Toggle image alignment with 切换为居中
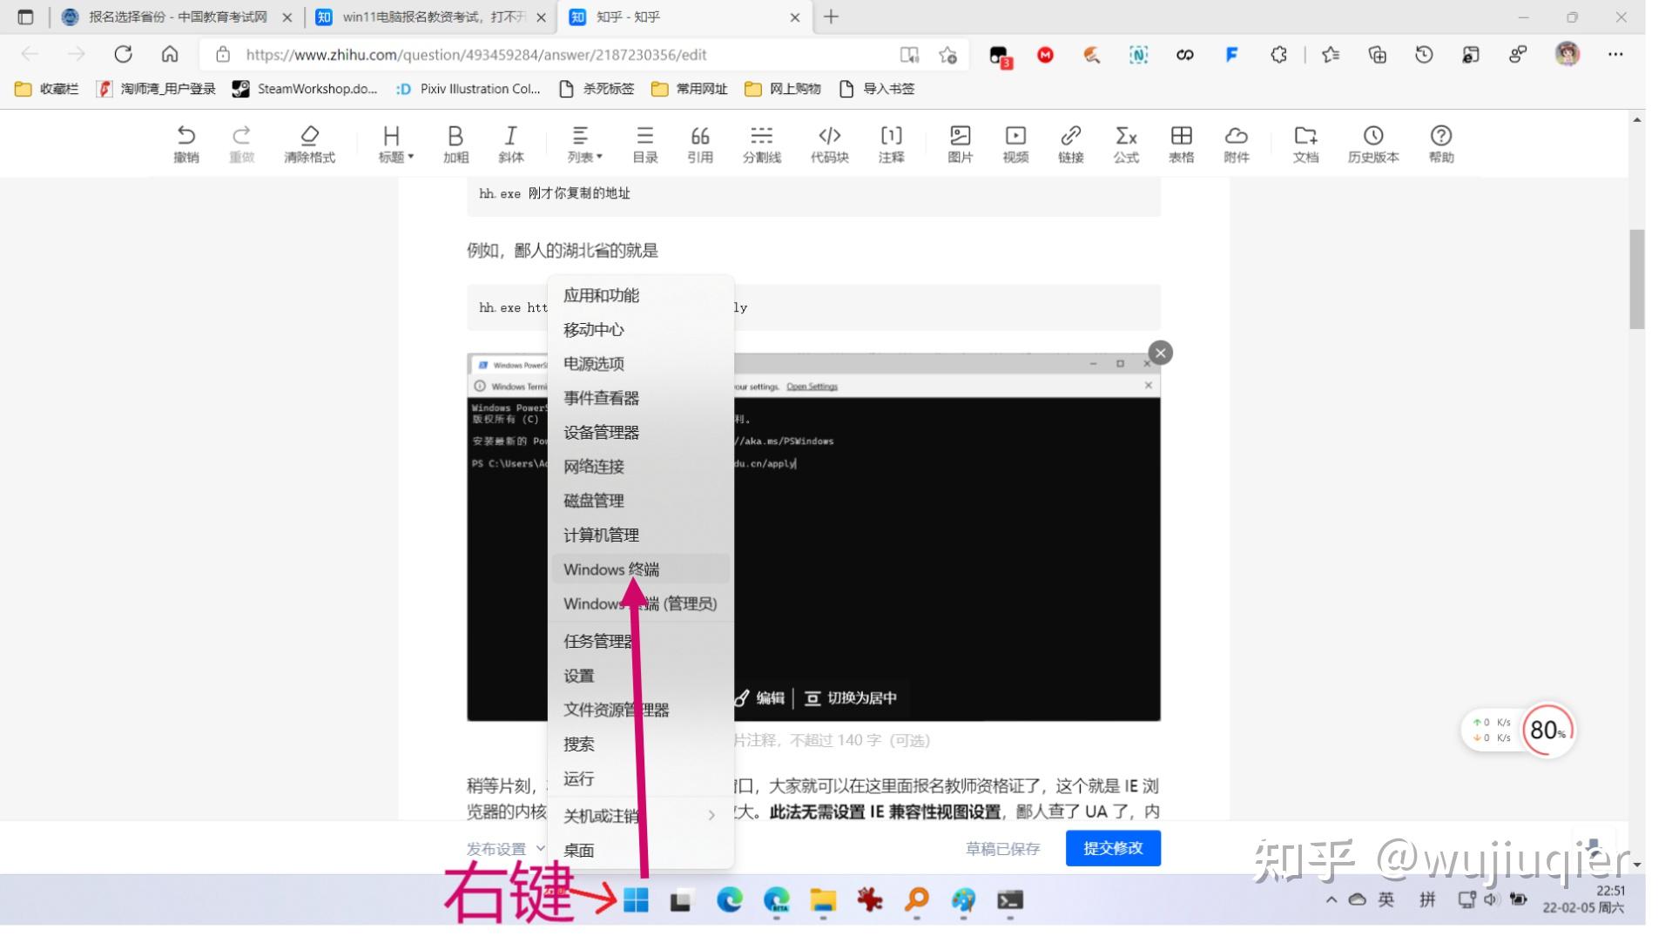The height and width of the screenshot is (936, 1672). click(x=852, y=697)
